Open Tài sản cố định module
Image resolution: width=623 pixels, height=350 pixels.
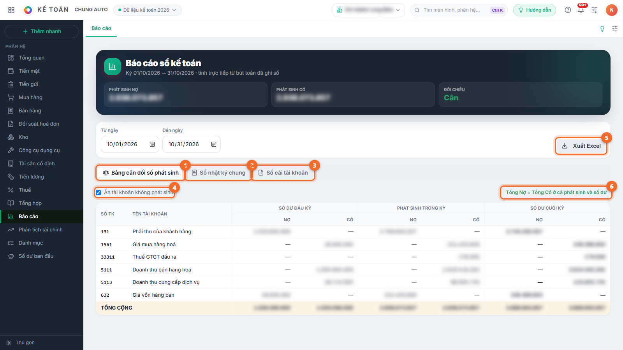42,163
